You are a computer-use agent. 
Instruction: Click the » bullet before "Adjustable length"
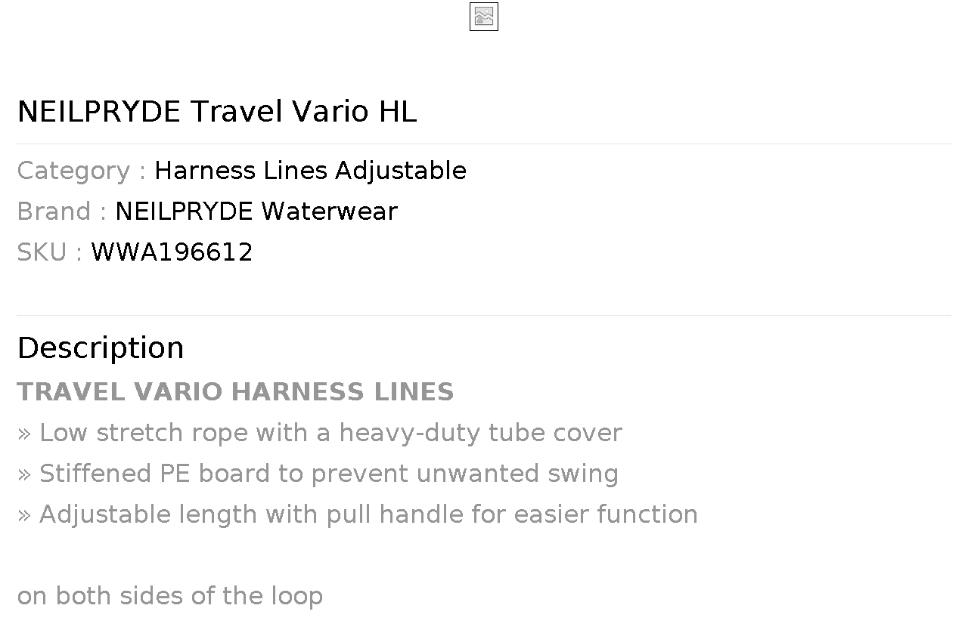(24, 515)
